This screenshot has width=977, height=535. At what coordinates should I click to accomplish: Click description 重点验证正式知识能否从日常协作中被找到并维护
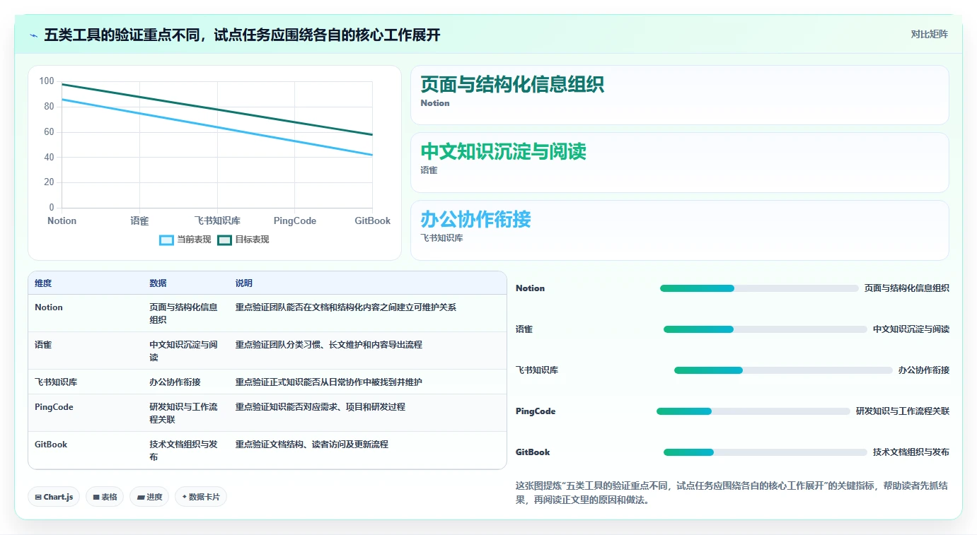329,382
